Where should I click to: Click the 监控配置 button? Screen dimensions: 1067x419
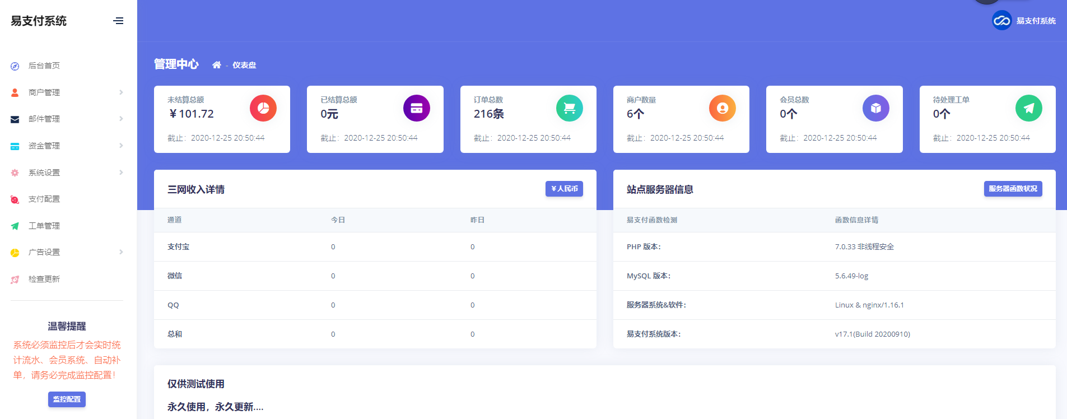[x=67, y=399]
